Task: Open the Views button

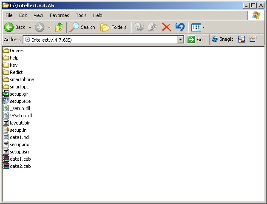Action: 196,28
